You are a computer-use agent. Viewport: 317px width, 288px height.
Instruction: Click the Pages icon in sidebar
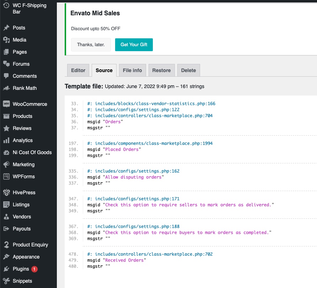pyautogui.click(x=6, y=52)
